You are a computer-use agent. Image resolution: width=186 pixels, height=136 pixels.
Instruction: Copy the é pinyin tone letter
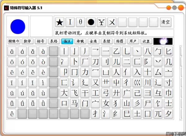(22, 72)
